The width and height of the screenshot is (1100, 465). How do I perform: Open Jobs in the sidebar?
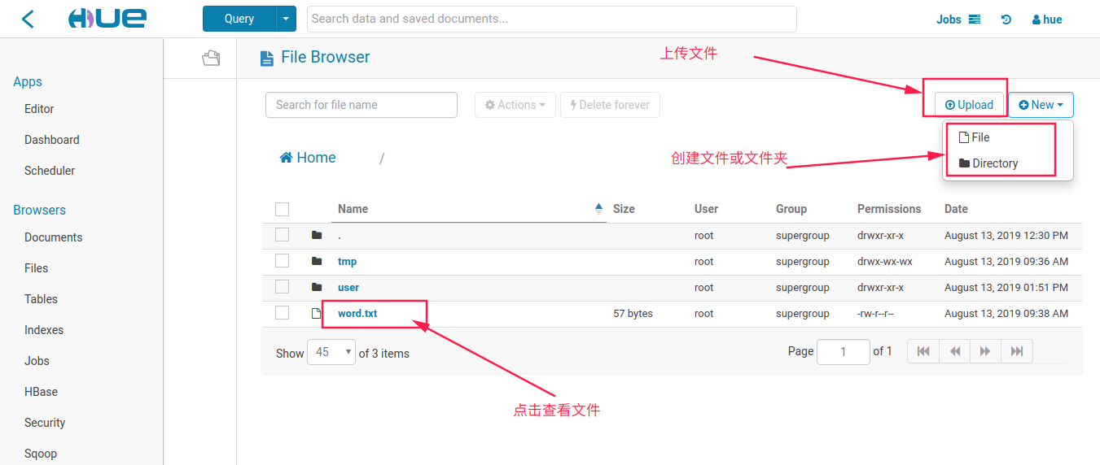[37, 361]
